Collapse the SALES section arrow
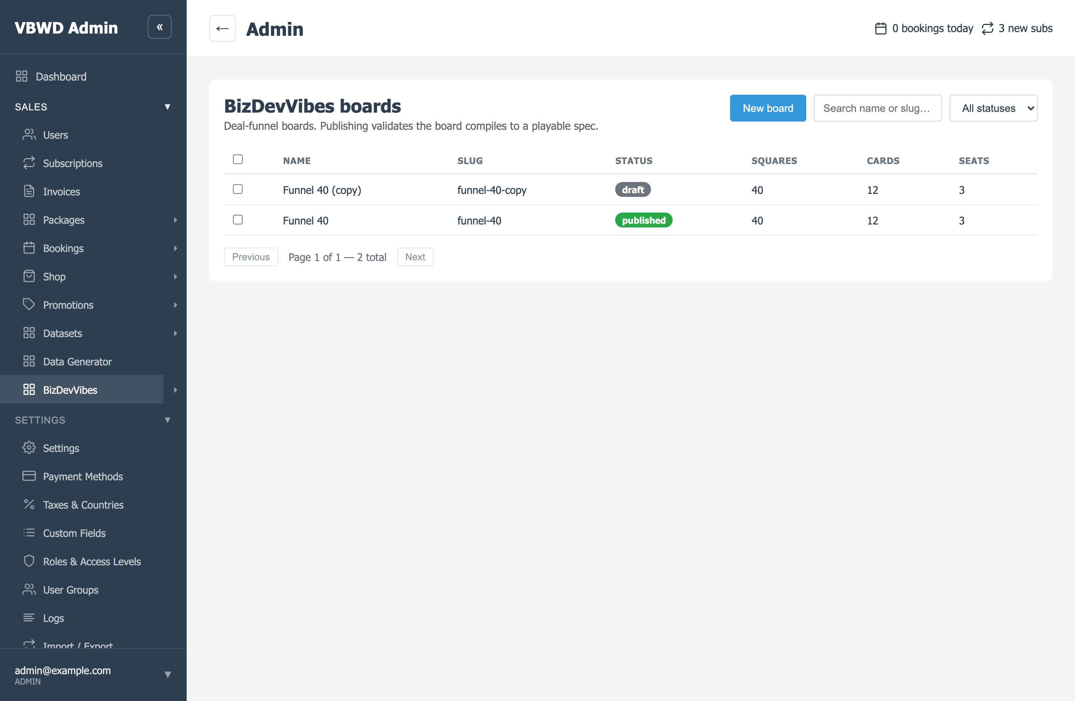Viewport: 1075px width, 701px height. click(168, 107)
